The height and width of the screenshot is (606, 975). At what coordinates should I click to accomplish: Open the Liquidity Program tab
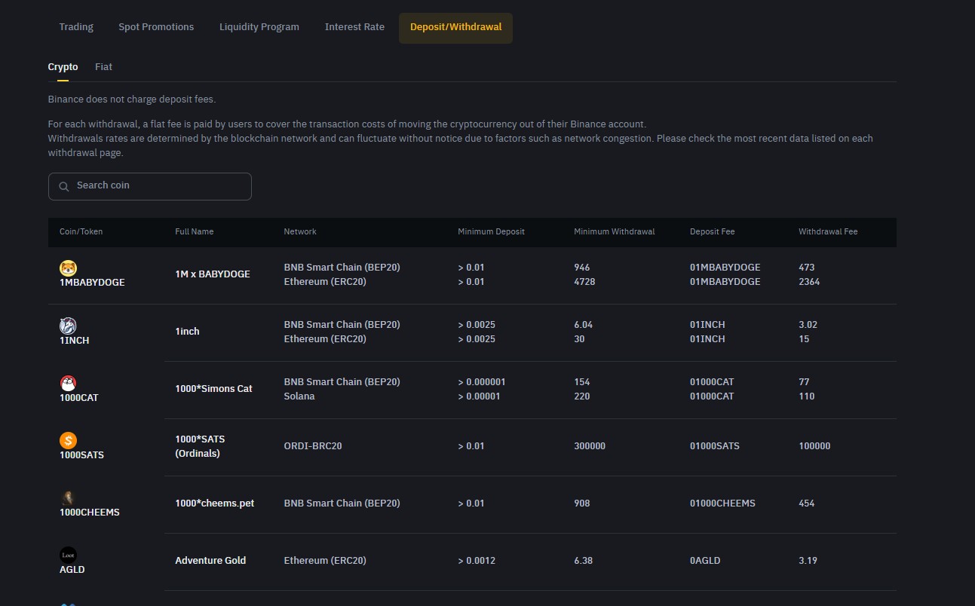click(x=259, y=27)
